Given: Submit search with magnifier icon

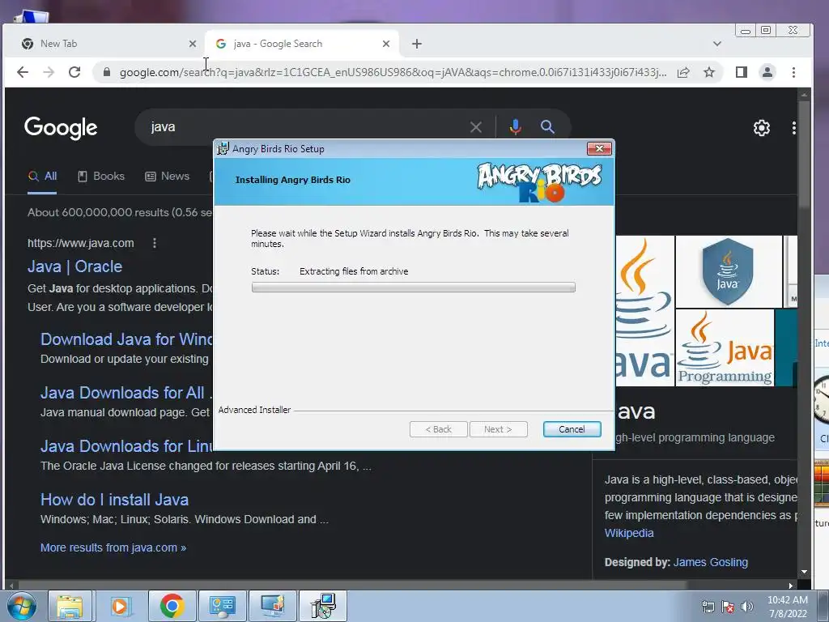Looking at the screenshot, I should click(x=547, y=127).
